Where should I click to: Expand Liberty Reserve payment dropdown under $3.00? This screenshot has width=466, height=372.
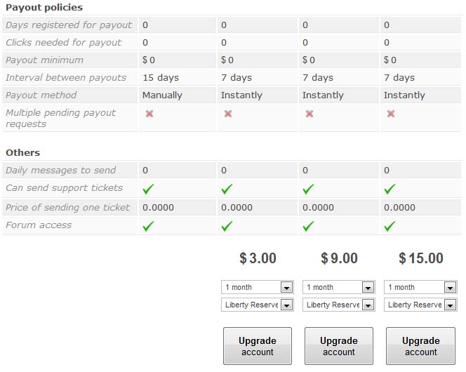[258, 305]
